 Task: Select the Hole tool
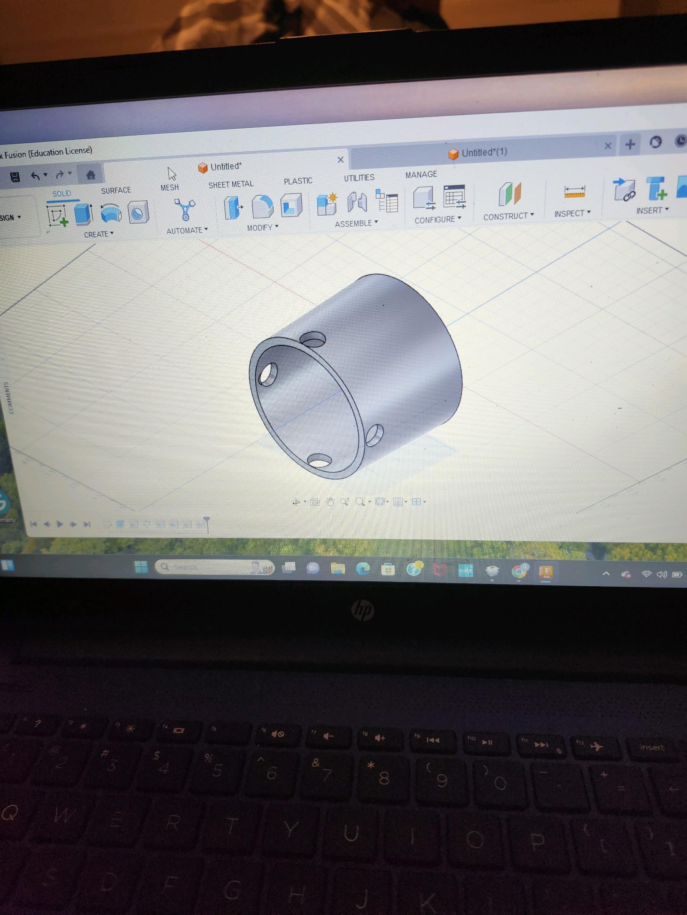point(138,212)
